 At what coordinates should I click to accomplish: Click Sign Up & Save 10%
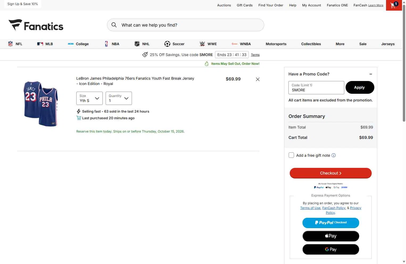(23, 4)
